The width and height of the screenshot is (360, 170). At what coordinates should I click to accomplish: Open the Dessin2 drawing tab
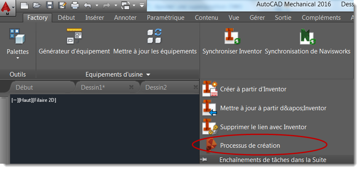156,88
